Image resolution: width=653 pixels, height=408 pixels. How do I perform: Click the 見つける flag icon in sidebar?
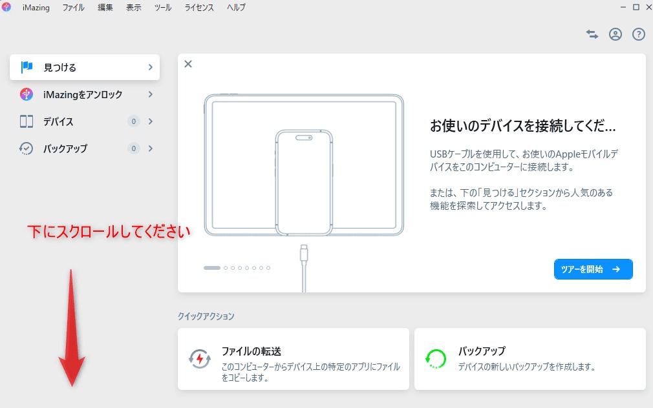(x=27, y=67)
